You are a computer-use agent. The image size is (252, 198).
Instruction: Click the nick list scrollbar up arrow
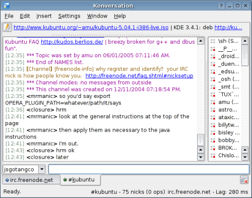pyautogui.click(x=245, y=41)
